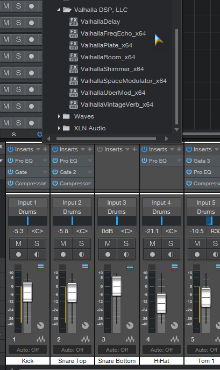Click the browser horizontal scrollbar right arrow
The height and width of the screenshot is (370, 220).
click(166, 139)
